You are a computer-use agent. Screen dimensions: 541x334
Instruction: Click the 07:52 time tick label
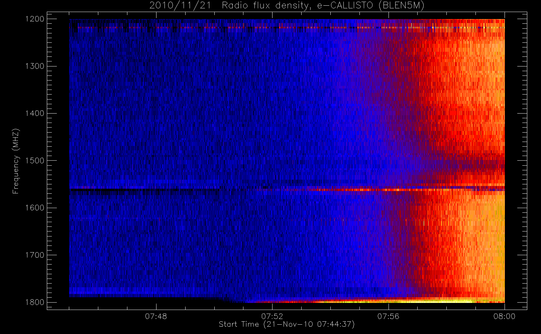272,316
